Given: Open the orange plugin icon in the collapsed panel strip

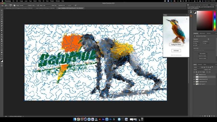Looking at the screenshot, I should pos(191,16).
